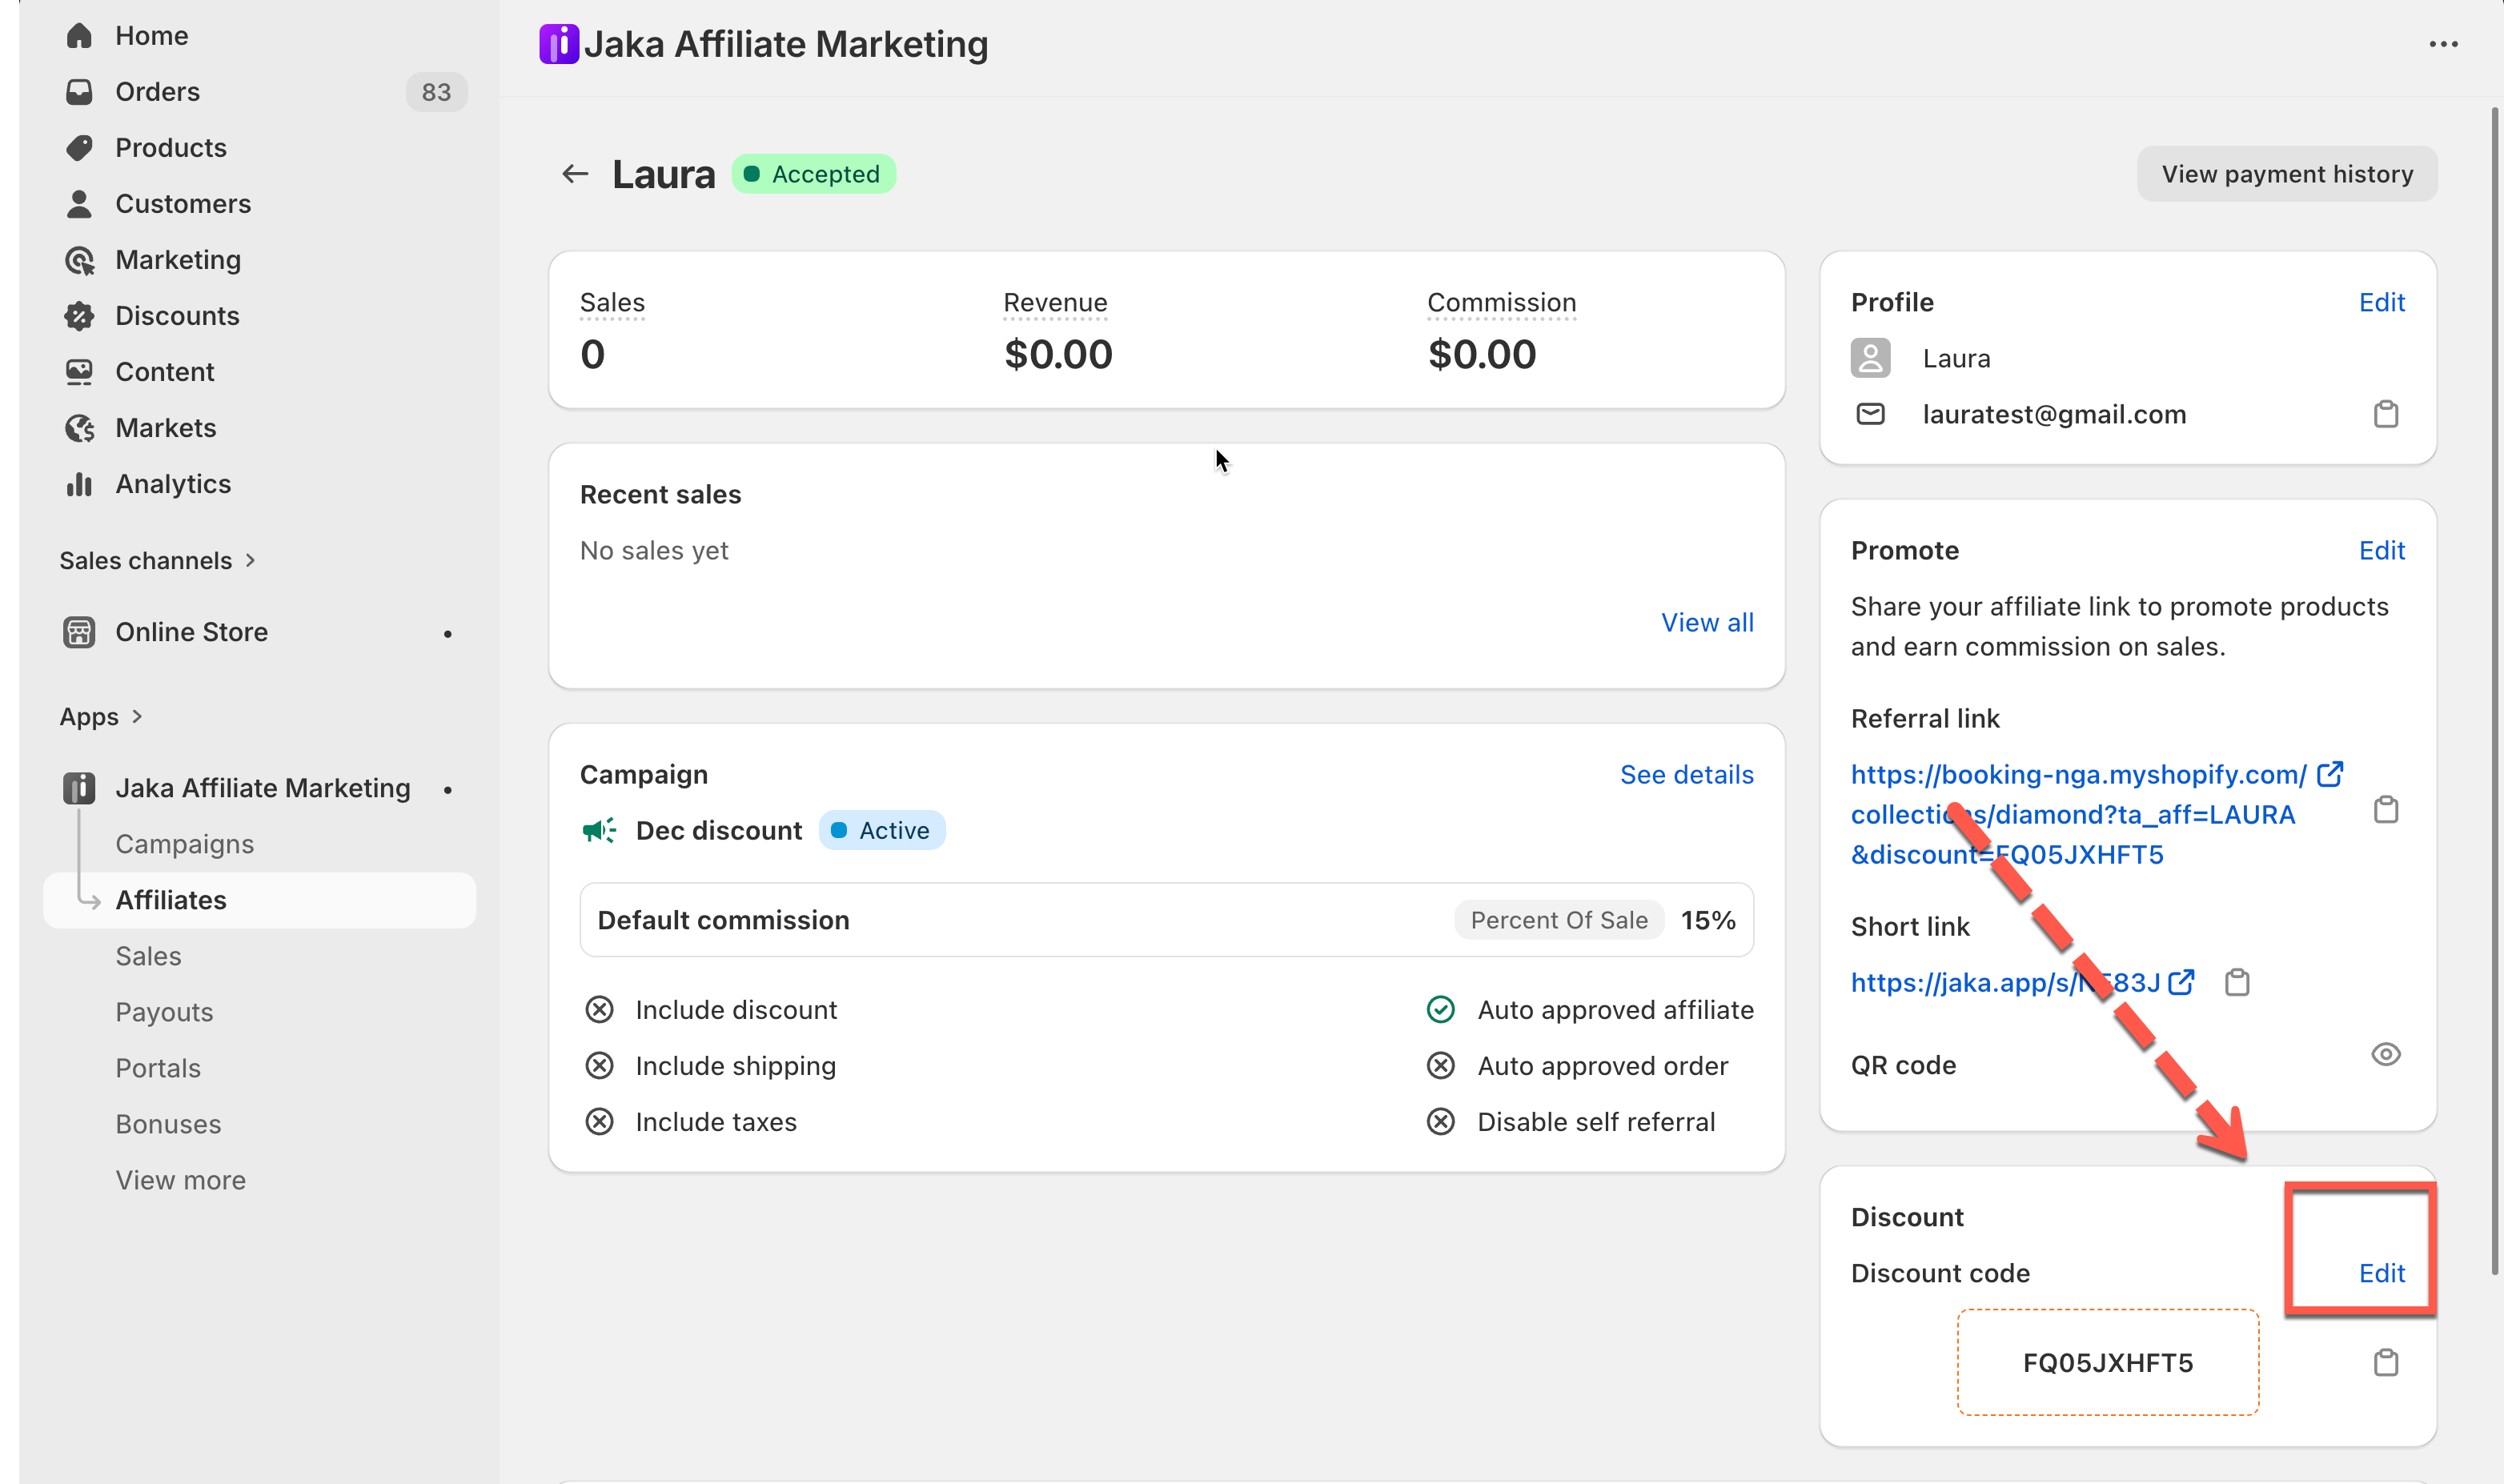This screenshot has width=2504, height=1484.
Task: Open Analytics from the sidebar
Action: coord(173,484)
